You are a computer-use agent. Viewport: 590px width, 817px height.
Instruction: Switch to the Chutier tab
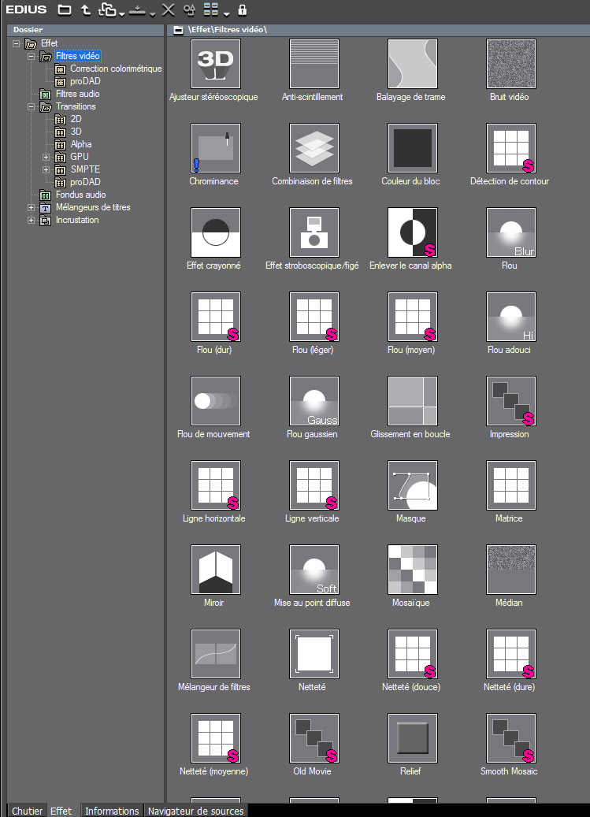pos(27,811)
